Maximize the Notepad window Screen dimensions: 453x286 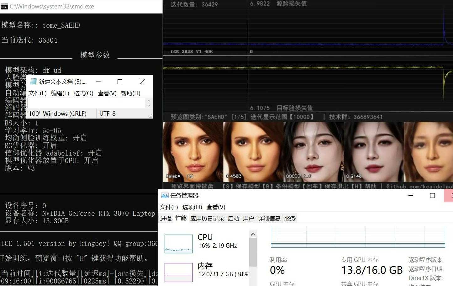pyautogui.click(x=120, y=82)
